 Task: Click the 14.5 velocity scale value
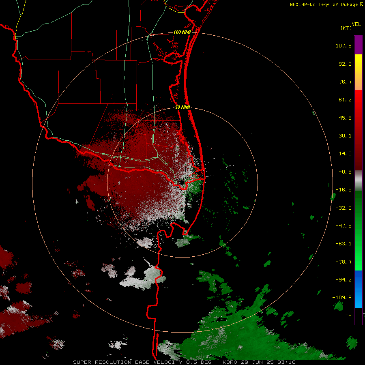pos(345,154)
